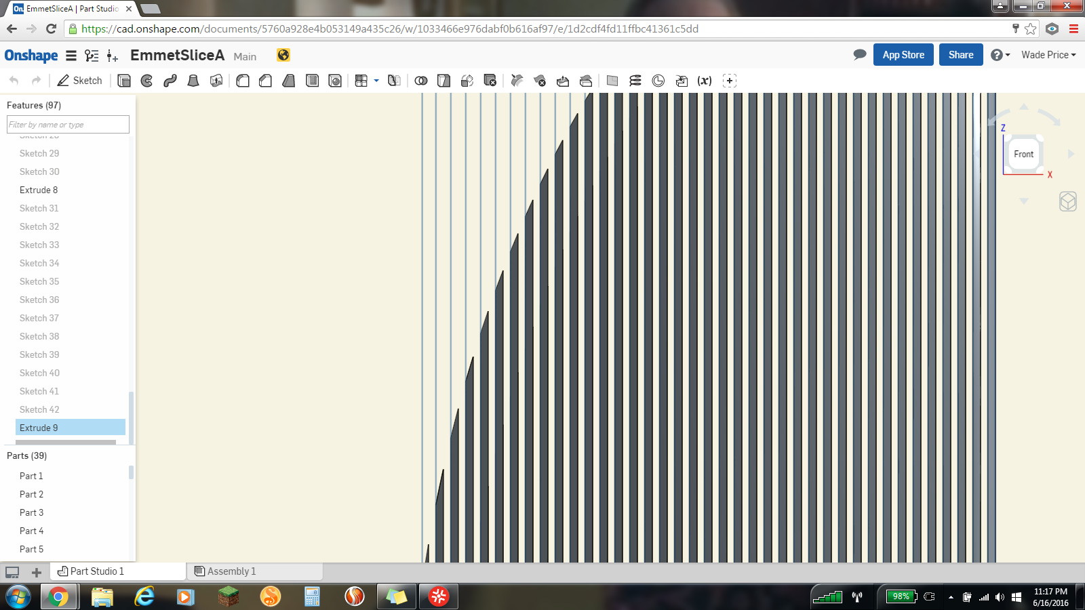Select the highlighted Extrude 9 feature
1085x610 pixels.
[71, 428]
